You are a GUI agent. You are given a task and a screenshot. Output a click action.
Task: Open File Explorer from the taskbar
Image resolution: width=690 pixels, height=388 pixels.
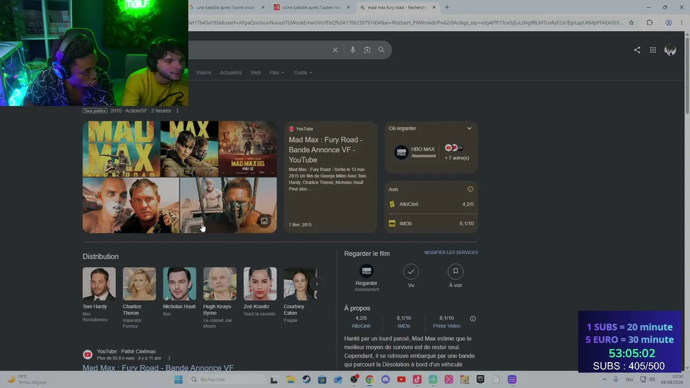290,379
